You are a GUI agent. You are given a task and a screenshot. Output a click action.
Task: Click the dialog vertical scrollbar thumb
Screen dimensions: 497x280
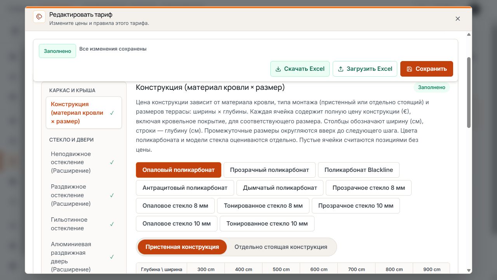(469, 93)
